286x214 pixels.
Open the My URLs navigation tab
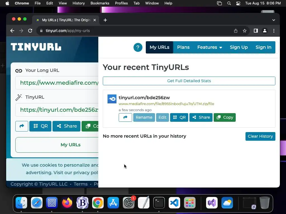pyautogui.click(x=159, y=47)
